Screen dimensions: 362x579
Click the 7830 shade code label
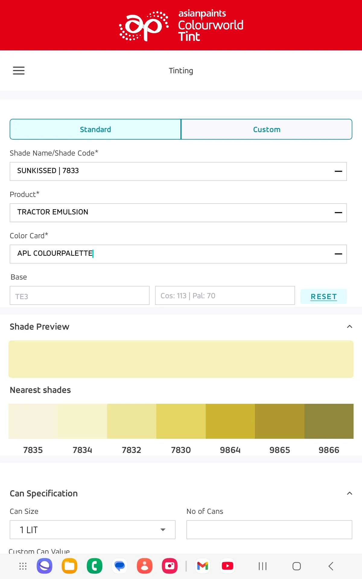(181, 450)
